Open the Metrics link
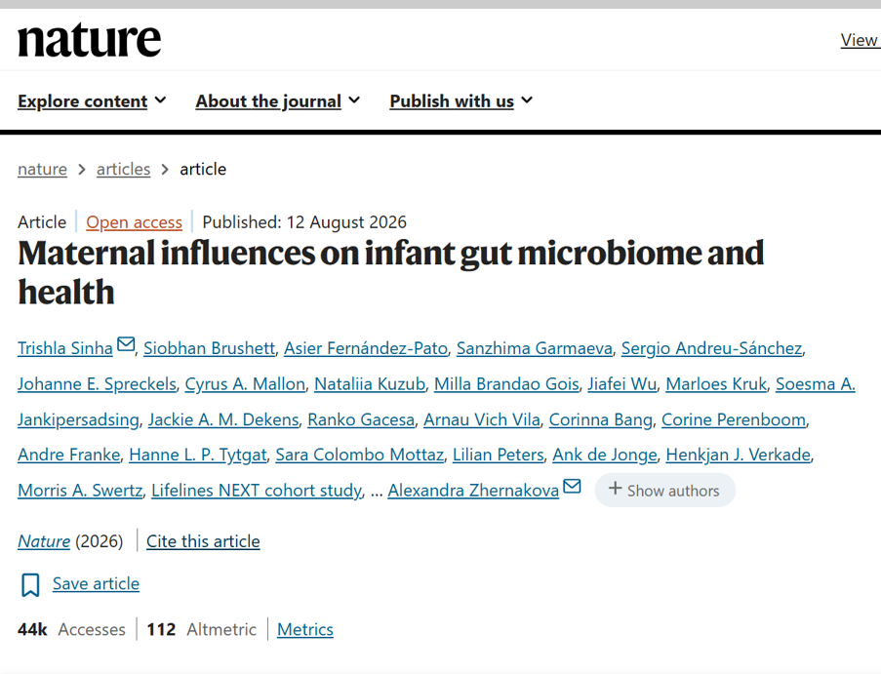This screenshot has height=674, width=881. [305, 630]
